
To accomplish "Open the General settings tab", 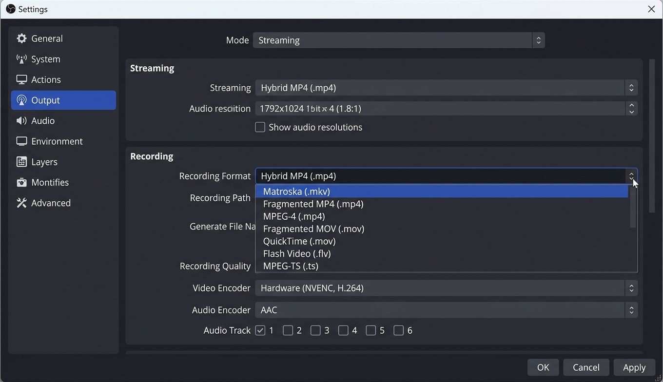I will [63, 38].
